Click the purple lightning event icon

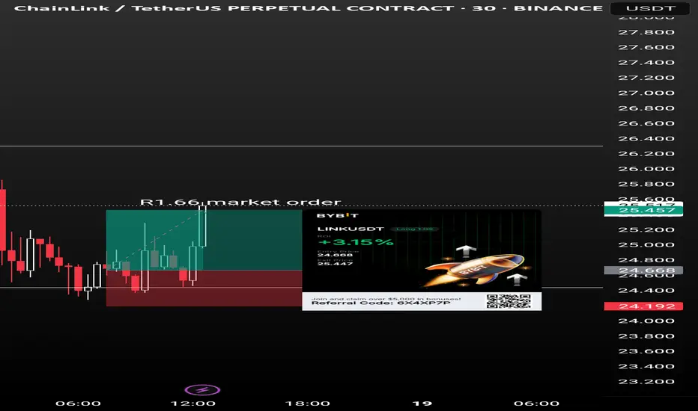click(202, 390)
